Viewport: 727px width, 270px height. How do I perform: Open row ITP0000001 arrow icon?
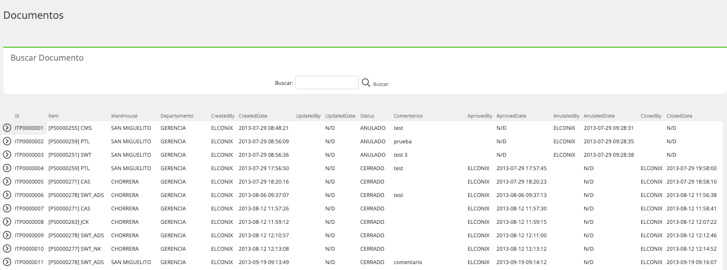pos(7,128)
